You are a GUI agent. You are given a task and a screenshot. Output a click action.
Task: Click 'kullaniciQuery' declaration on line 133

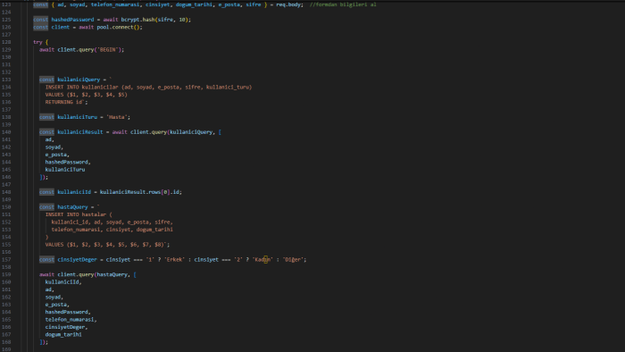click(x=79, y=80)
